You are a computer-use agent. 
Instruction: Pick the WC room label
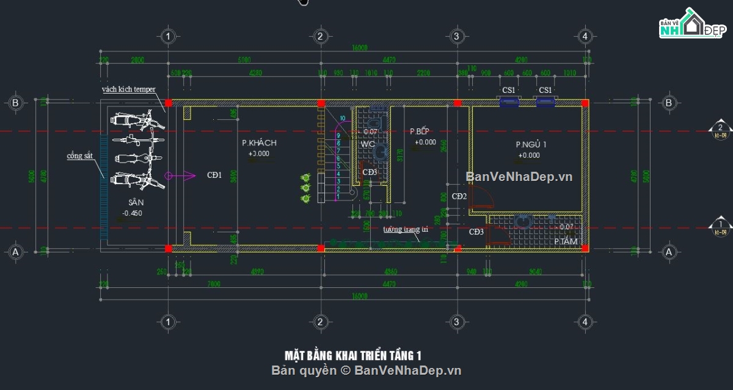367,144
